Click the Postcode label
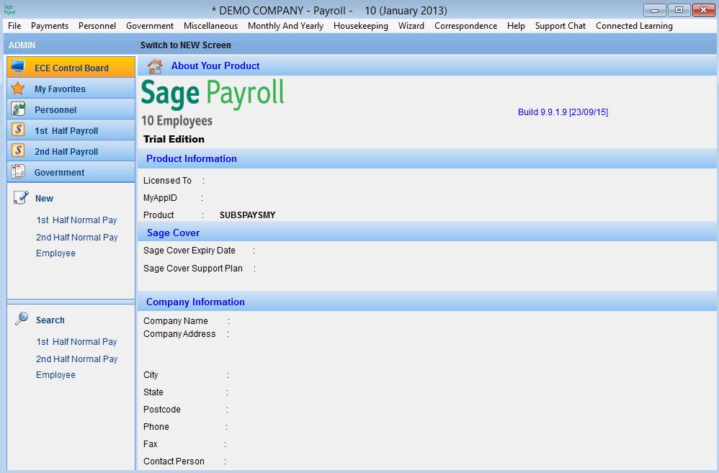Screen dimensions: 719x473 point(162,410)
